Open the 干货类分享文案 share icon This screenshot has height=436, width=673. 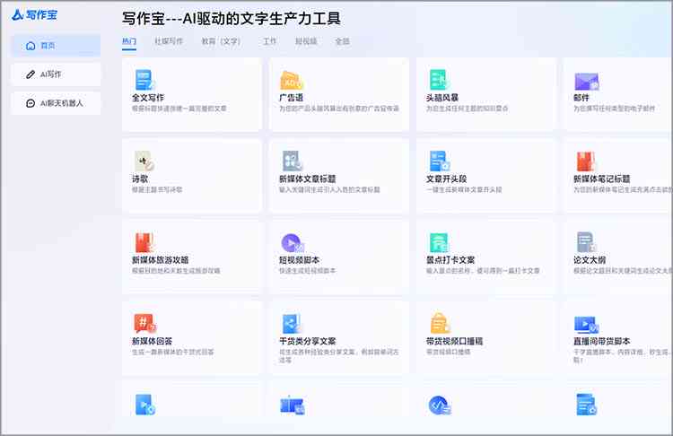pos(292,324)
